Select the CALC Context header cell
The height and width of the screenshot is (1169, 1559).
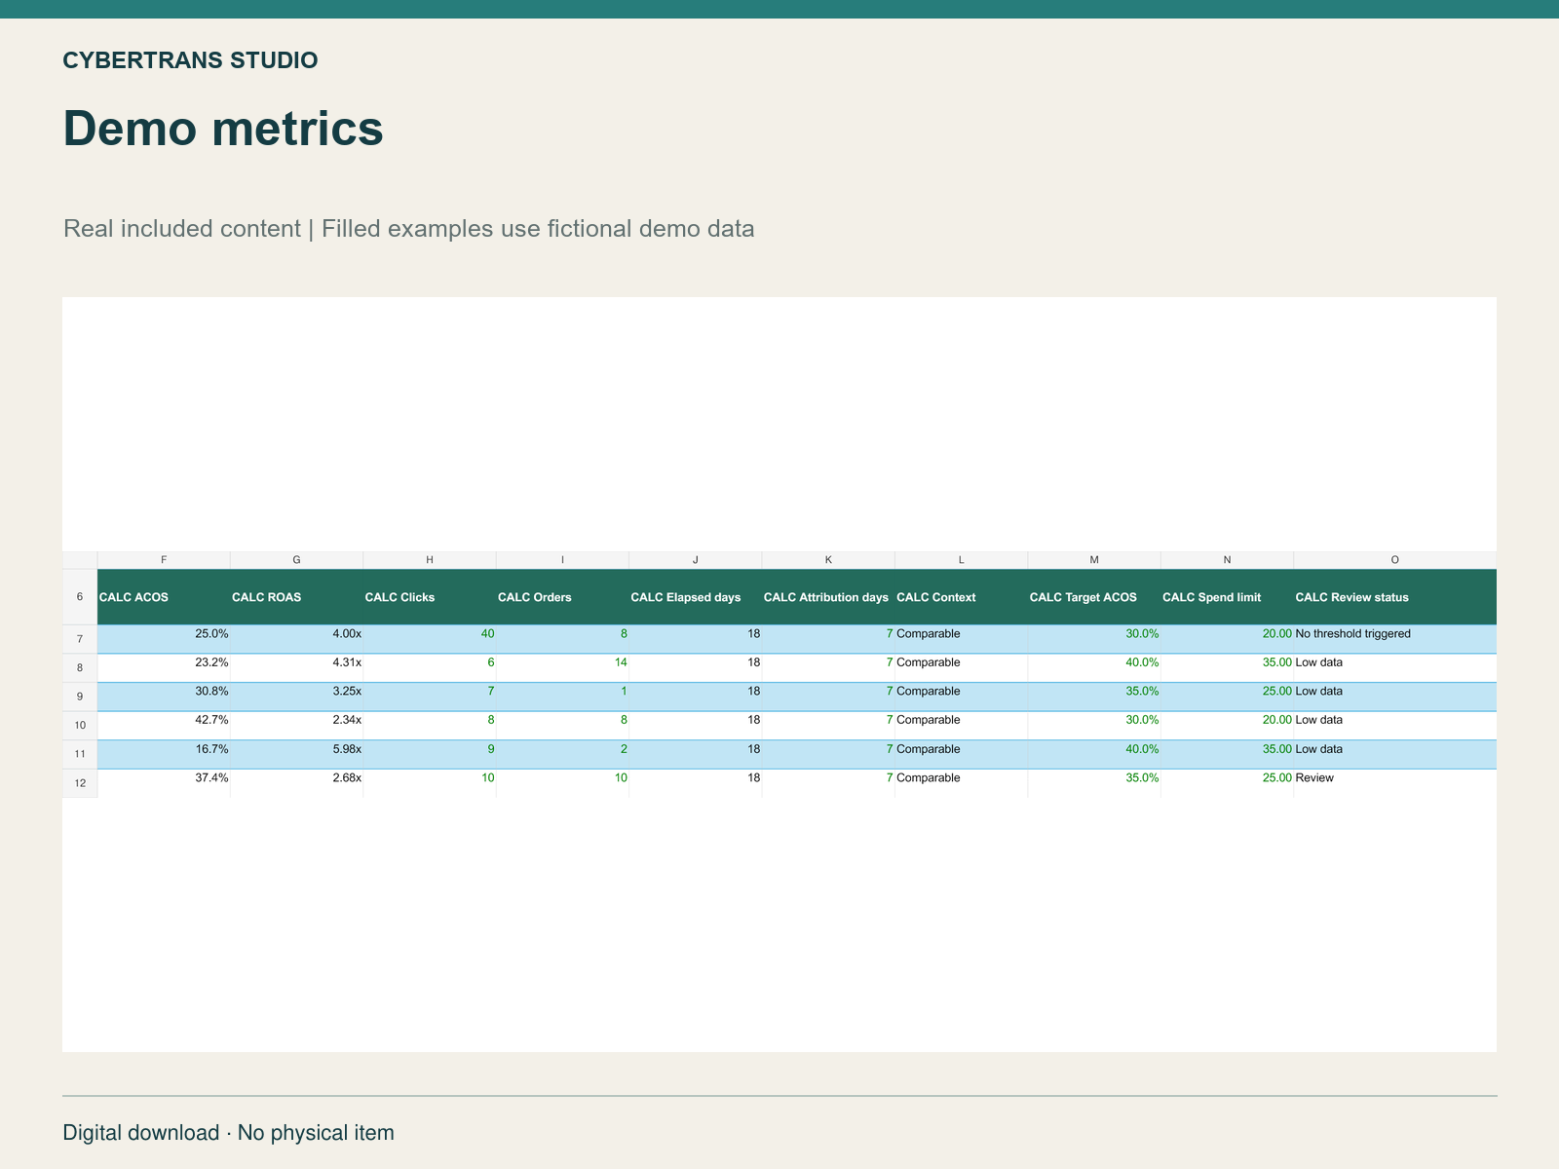(961, 597)
